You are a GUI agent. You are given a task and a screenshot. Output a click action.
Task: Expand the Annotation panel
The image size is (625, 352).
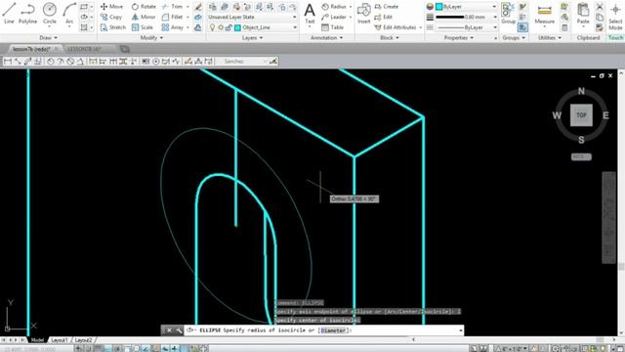326,37
